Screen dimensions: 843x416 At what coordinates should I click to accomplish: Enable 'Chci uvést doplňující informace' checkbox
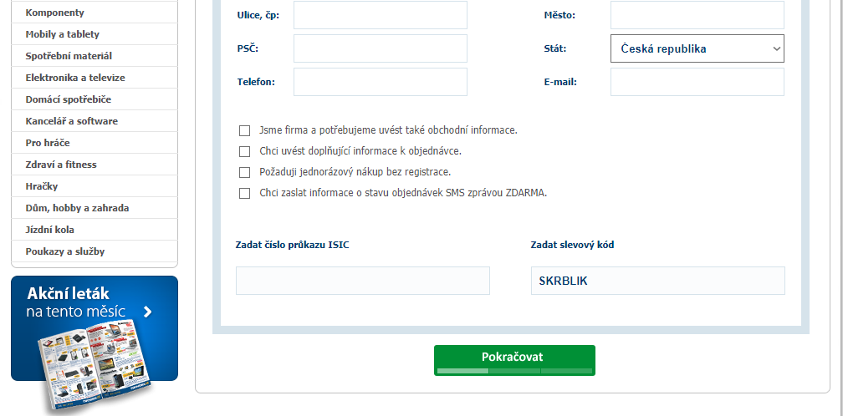coord(244,151)
